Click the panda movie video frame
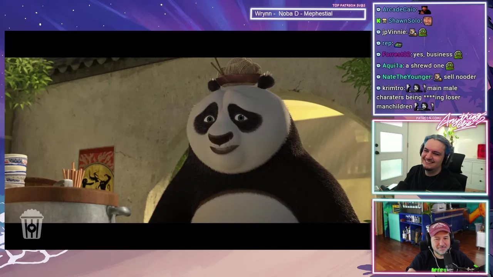This screenshot has width=493, height=277. 188,140
